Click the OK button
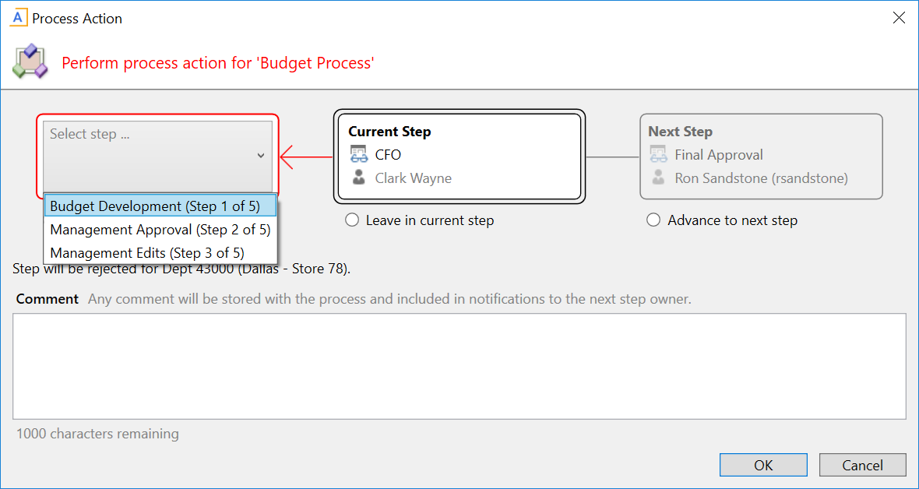 click(763, 465)
